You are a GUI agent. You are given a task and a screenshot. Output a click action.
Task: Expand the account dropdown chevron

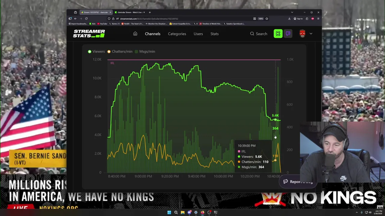311,34
